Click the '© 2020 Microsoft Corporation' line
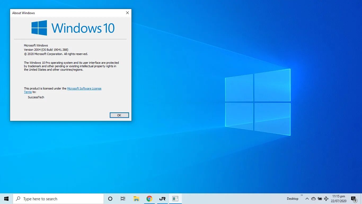This screenshot has height=204, width=362. click(x=56, y=54)
